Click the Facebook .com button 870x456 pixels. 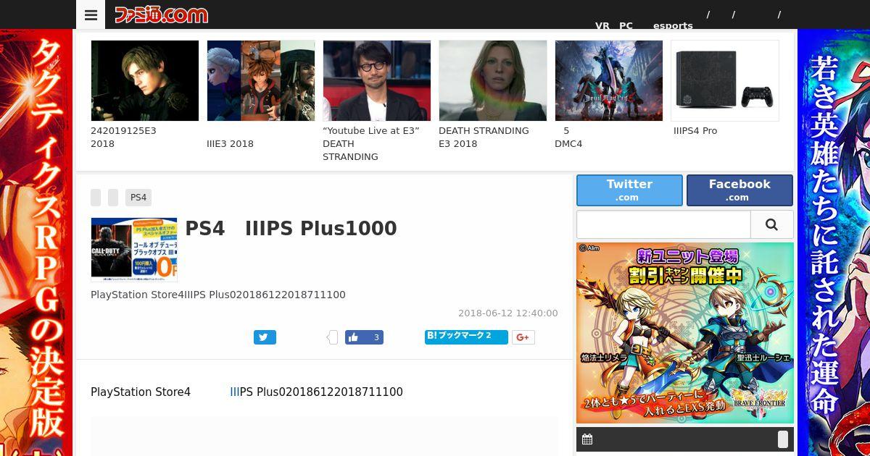(x=739, y=190)
